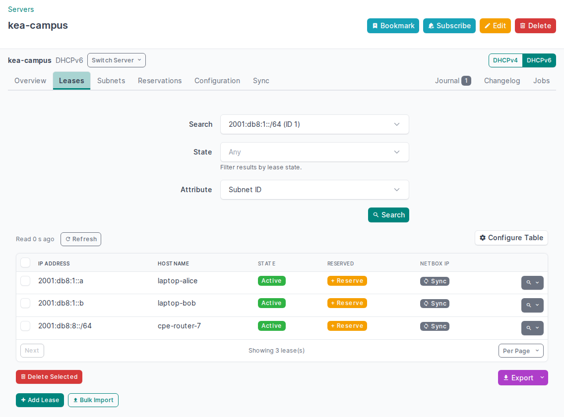
Task: Open the Attribute dropdown
Action: [x=314, y=190]
